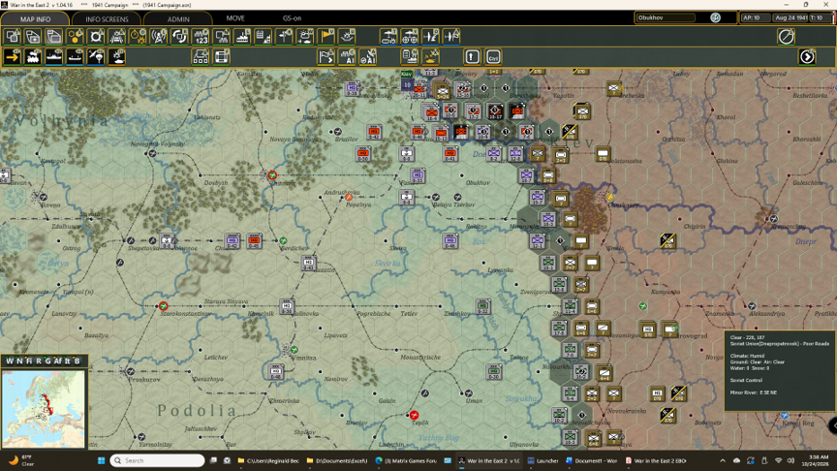Click the AP: 10 admin points display
Image resolution: width=837 pixels, height=471 pixels.
[754, 17]
